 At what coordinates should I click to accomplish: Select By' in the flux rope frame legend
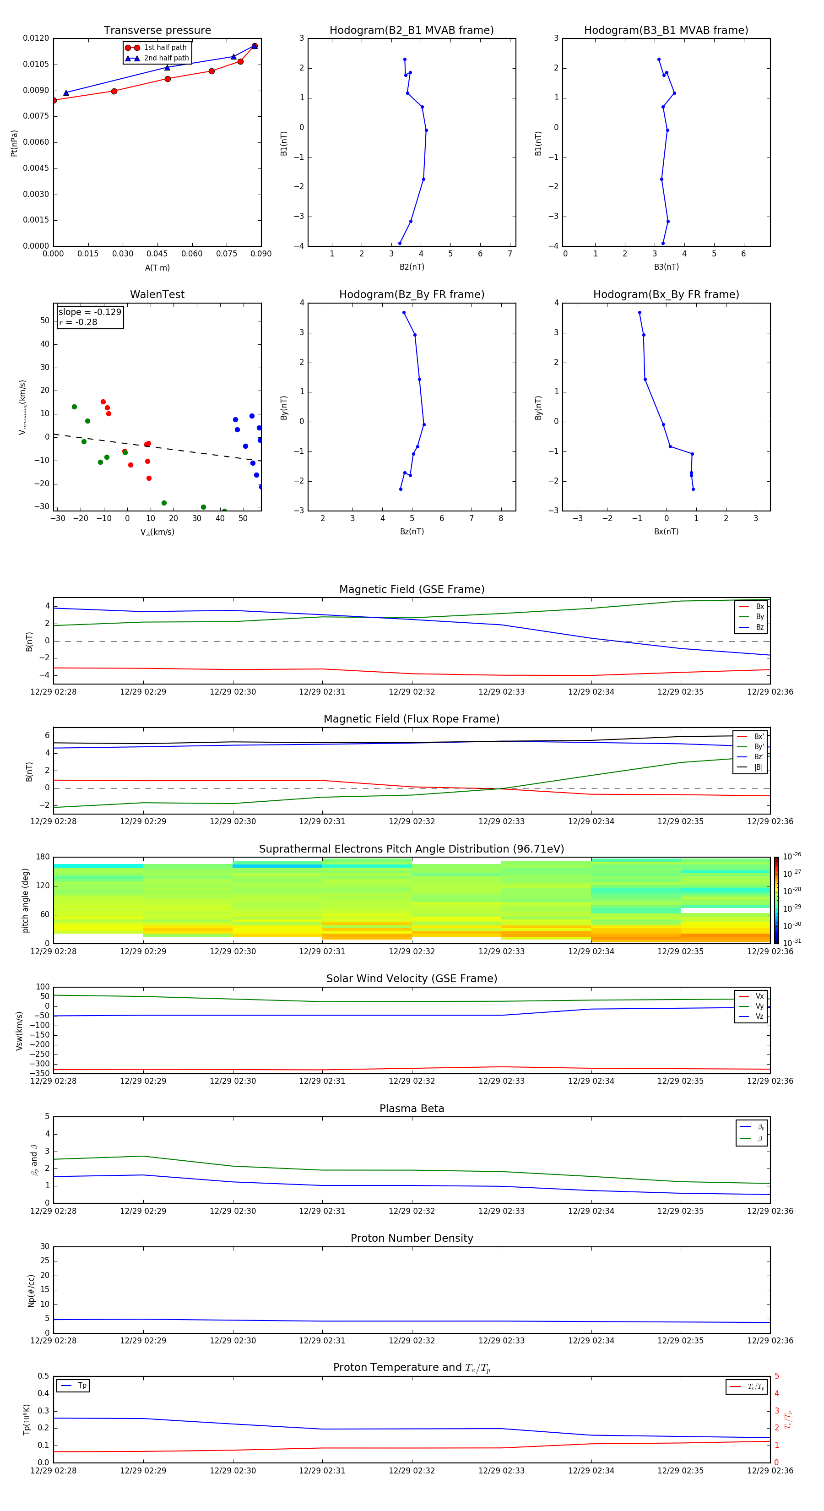[750, 747]
